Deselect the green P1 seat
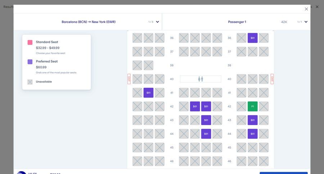 tap(253, 106)
